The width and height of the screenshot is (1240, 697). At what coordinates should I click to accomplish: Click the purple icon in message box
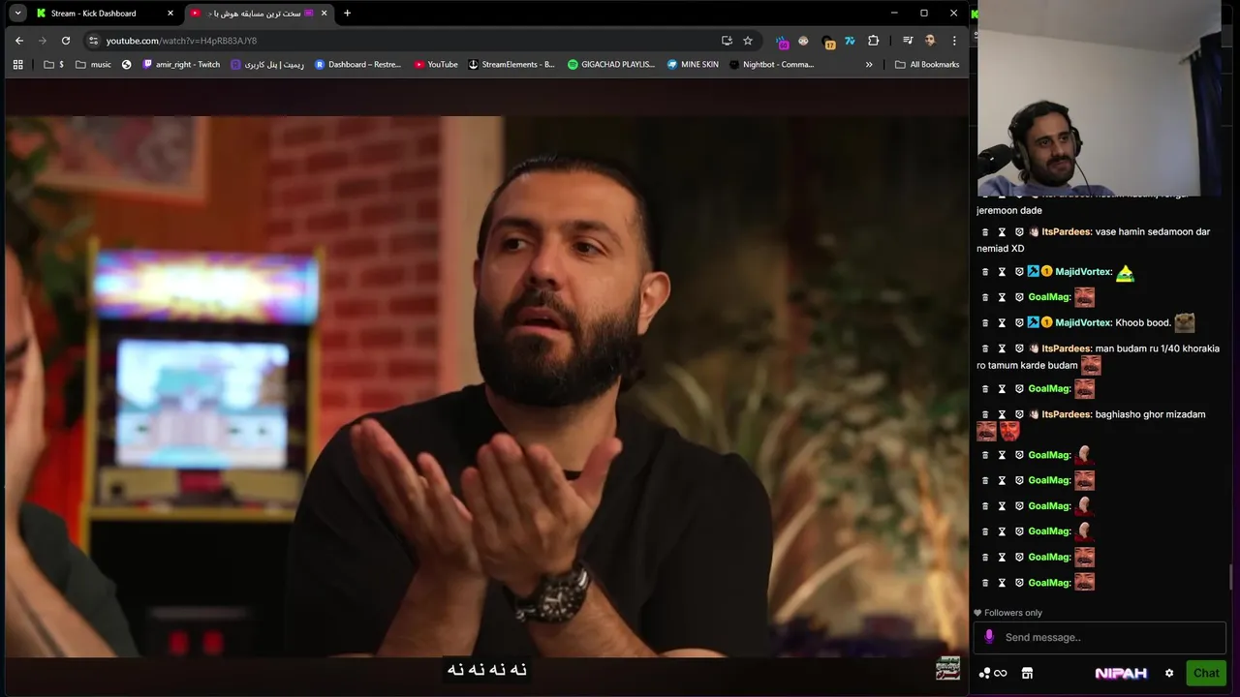click(x=989, y=637)
